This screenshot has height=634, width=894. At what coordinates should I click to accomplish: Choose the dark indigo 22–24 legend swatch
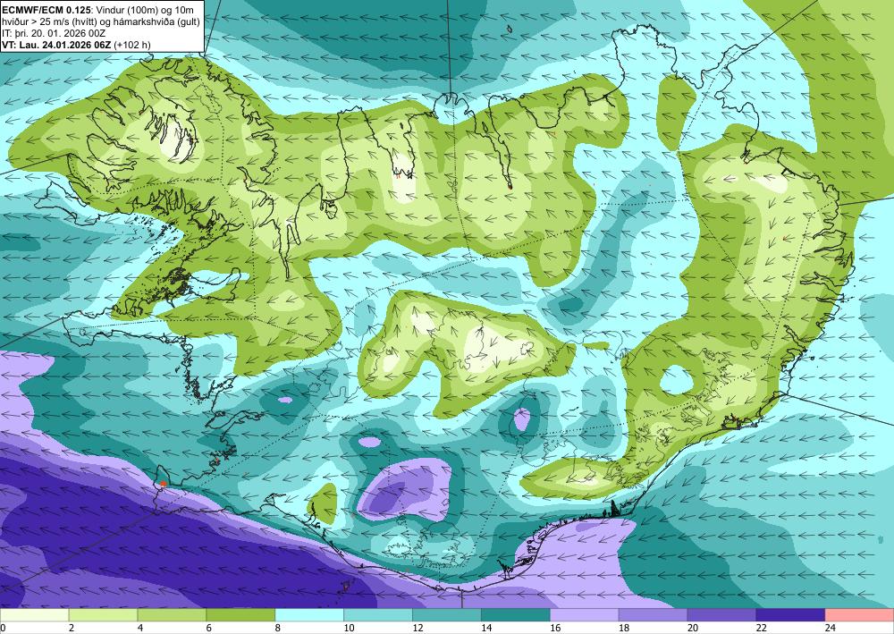791,615
